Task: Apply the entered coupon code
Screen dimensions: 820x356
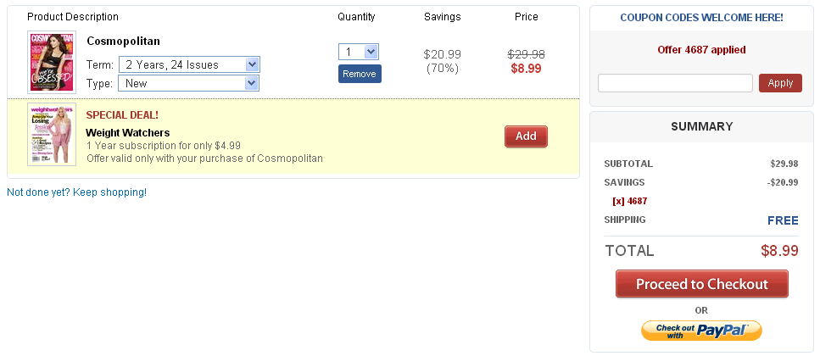Action: [x=780, y=83]
